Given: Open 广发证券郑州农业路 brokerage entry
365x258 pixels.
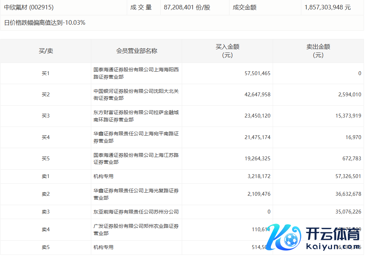Looking at the screenshot, I should [x=136, y=229].
